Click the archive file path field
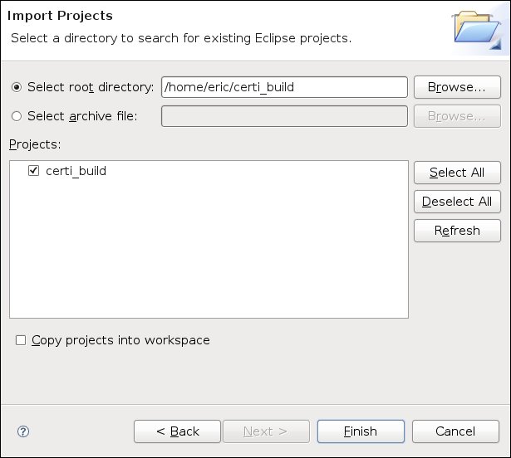Viewport: 511px width, 458px height. coord(283,116)
